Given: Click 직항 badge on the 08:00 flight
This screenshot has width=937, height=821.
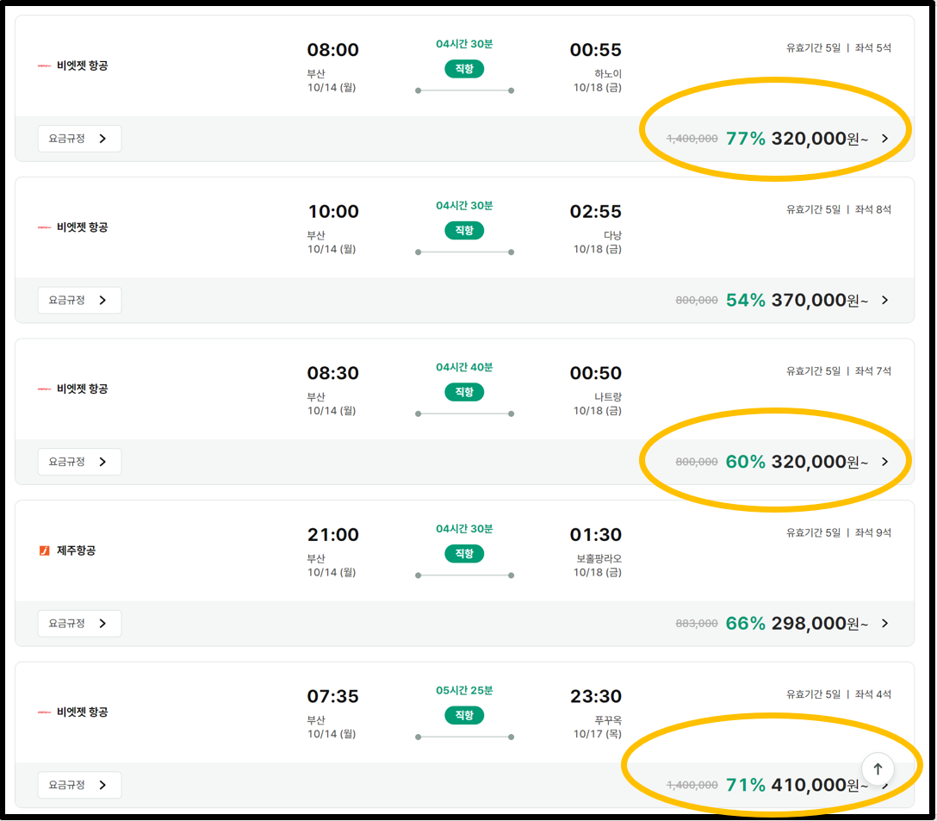Looking at the screenshot, I should [x=464, y=69].
